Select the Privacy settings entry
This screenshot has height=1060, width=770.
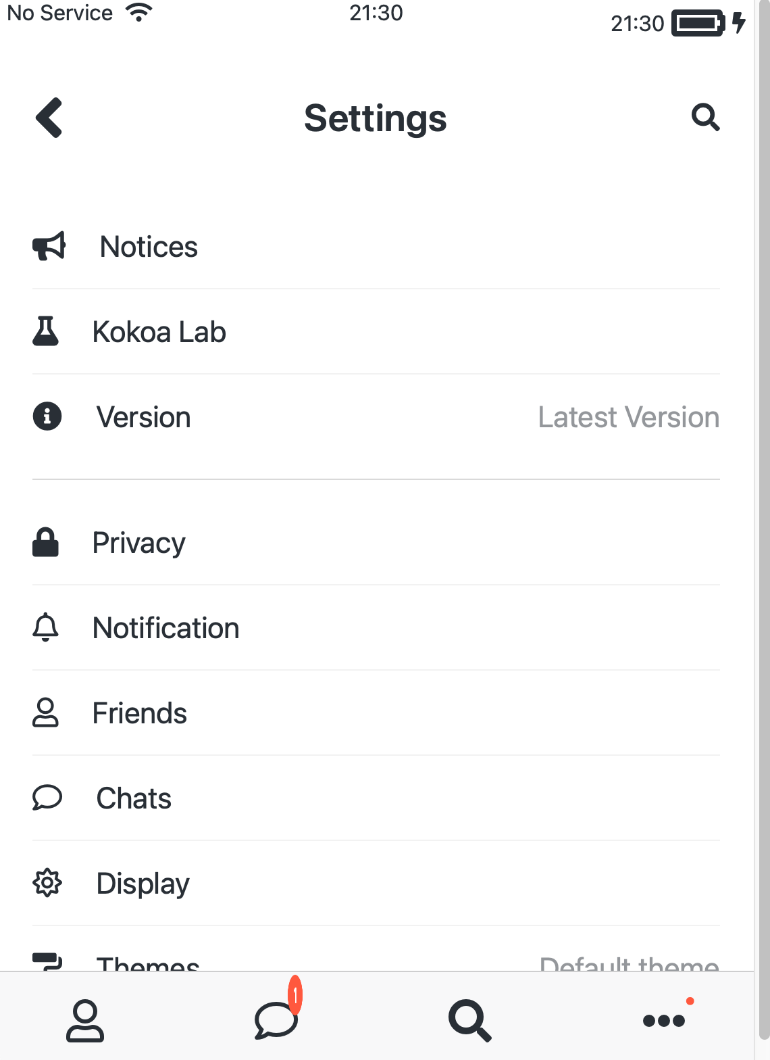point(138,542)
